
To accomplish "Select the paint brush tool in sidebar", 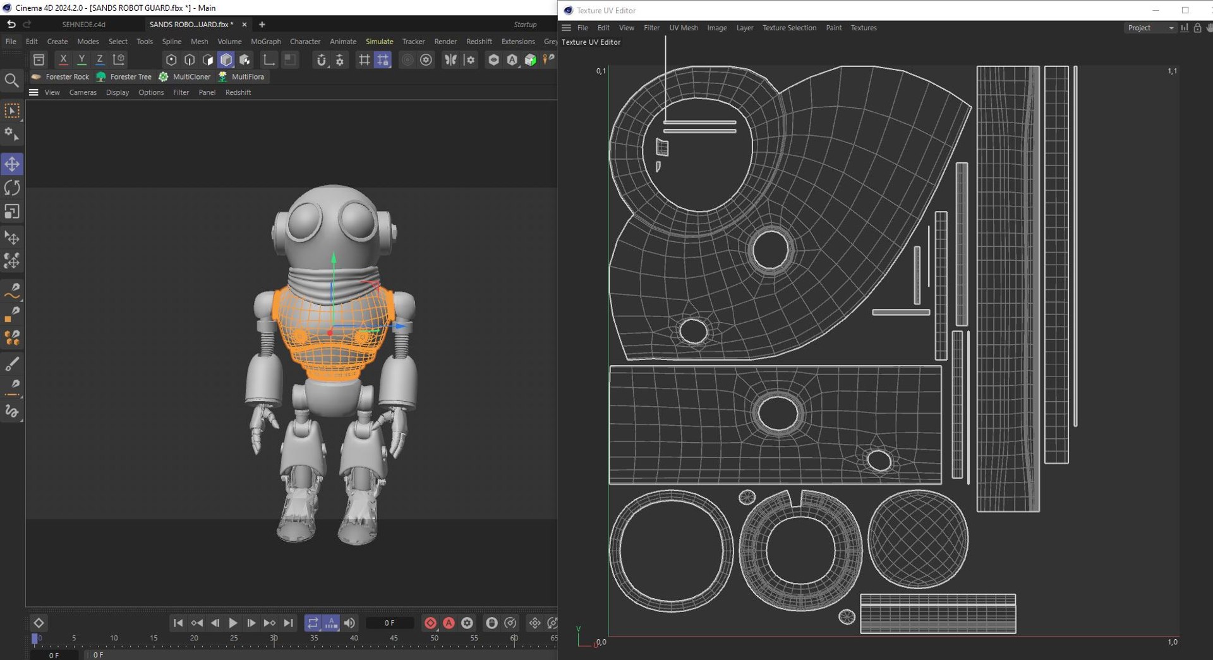I will point(12,363).
